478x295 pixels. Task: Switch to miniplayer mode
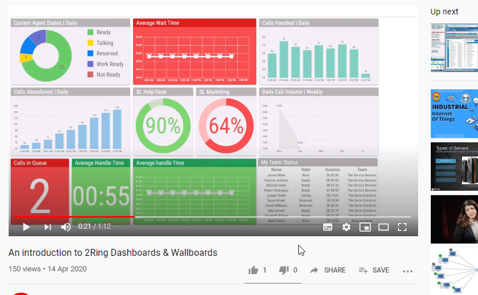pyautogui.click(x=365, y=227)
